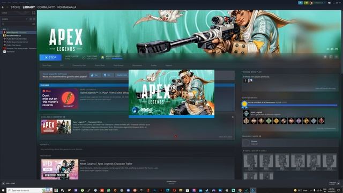The width and height of the screenshot is (343, 193).
Task: Open Friends & Chat button
Action: pos(334,183)
